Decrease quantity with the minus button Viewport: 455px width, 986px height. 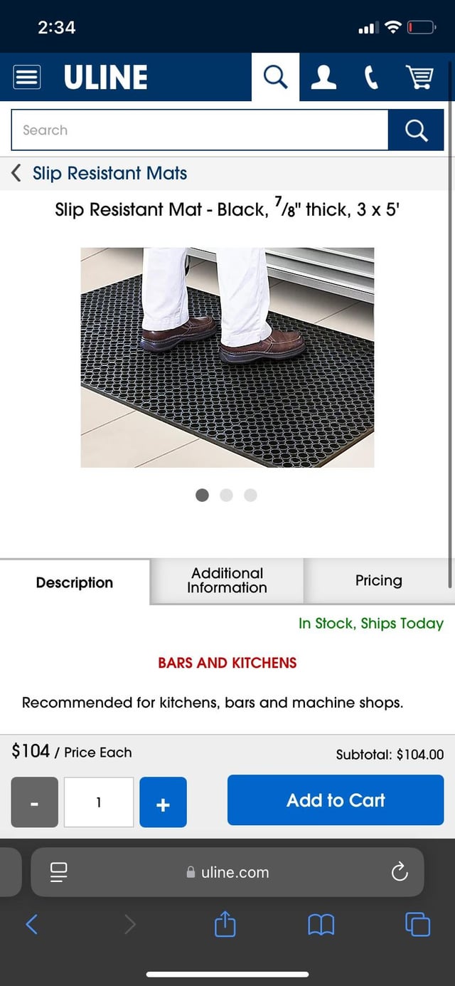click(34, 802)
